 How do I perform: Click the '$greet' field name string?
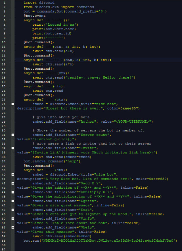click(x=87, y=201)
